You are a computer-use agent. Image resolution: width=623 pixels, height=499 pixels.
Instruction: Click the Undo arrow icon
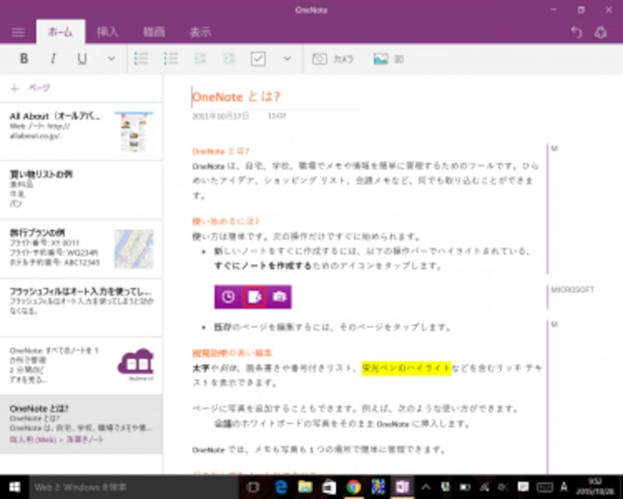(x=576, y=32)
